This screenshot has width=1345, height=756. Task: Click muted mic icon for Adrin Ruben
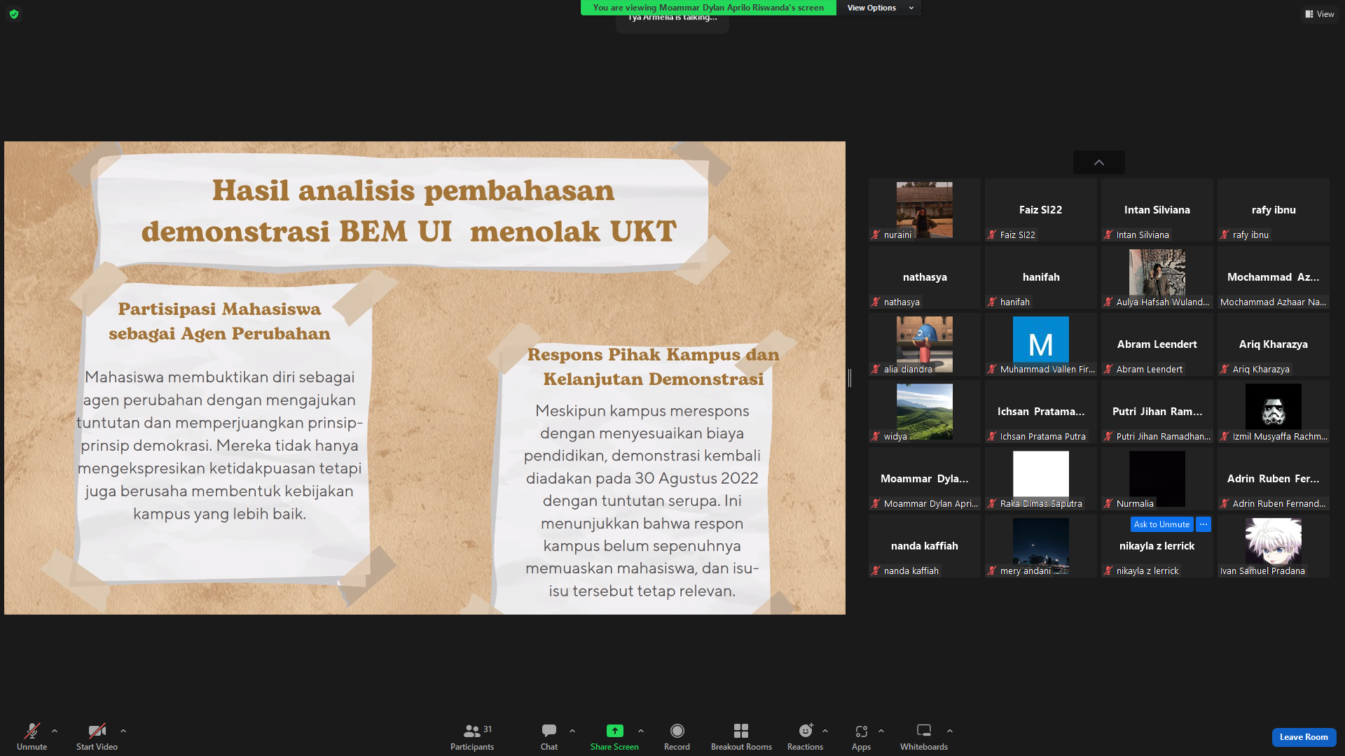(1225, 504)
